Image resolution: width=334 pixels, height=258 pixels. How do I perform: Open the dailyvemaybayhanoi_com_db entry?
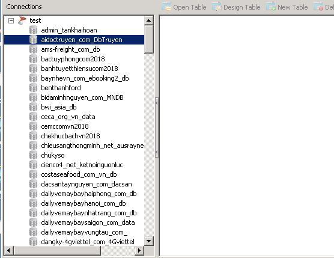(83, 203)
